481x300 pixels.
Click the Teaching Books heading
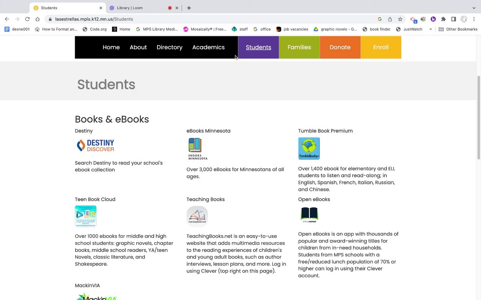coord(206,199)
